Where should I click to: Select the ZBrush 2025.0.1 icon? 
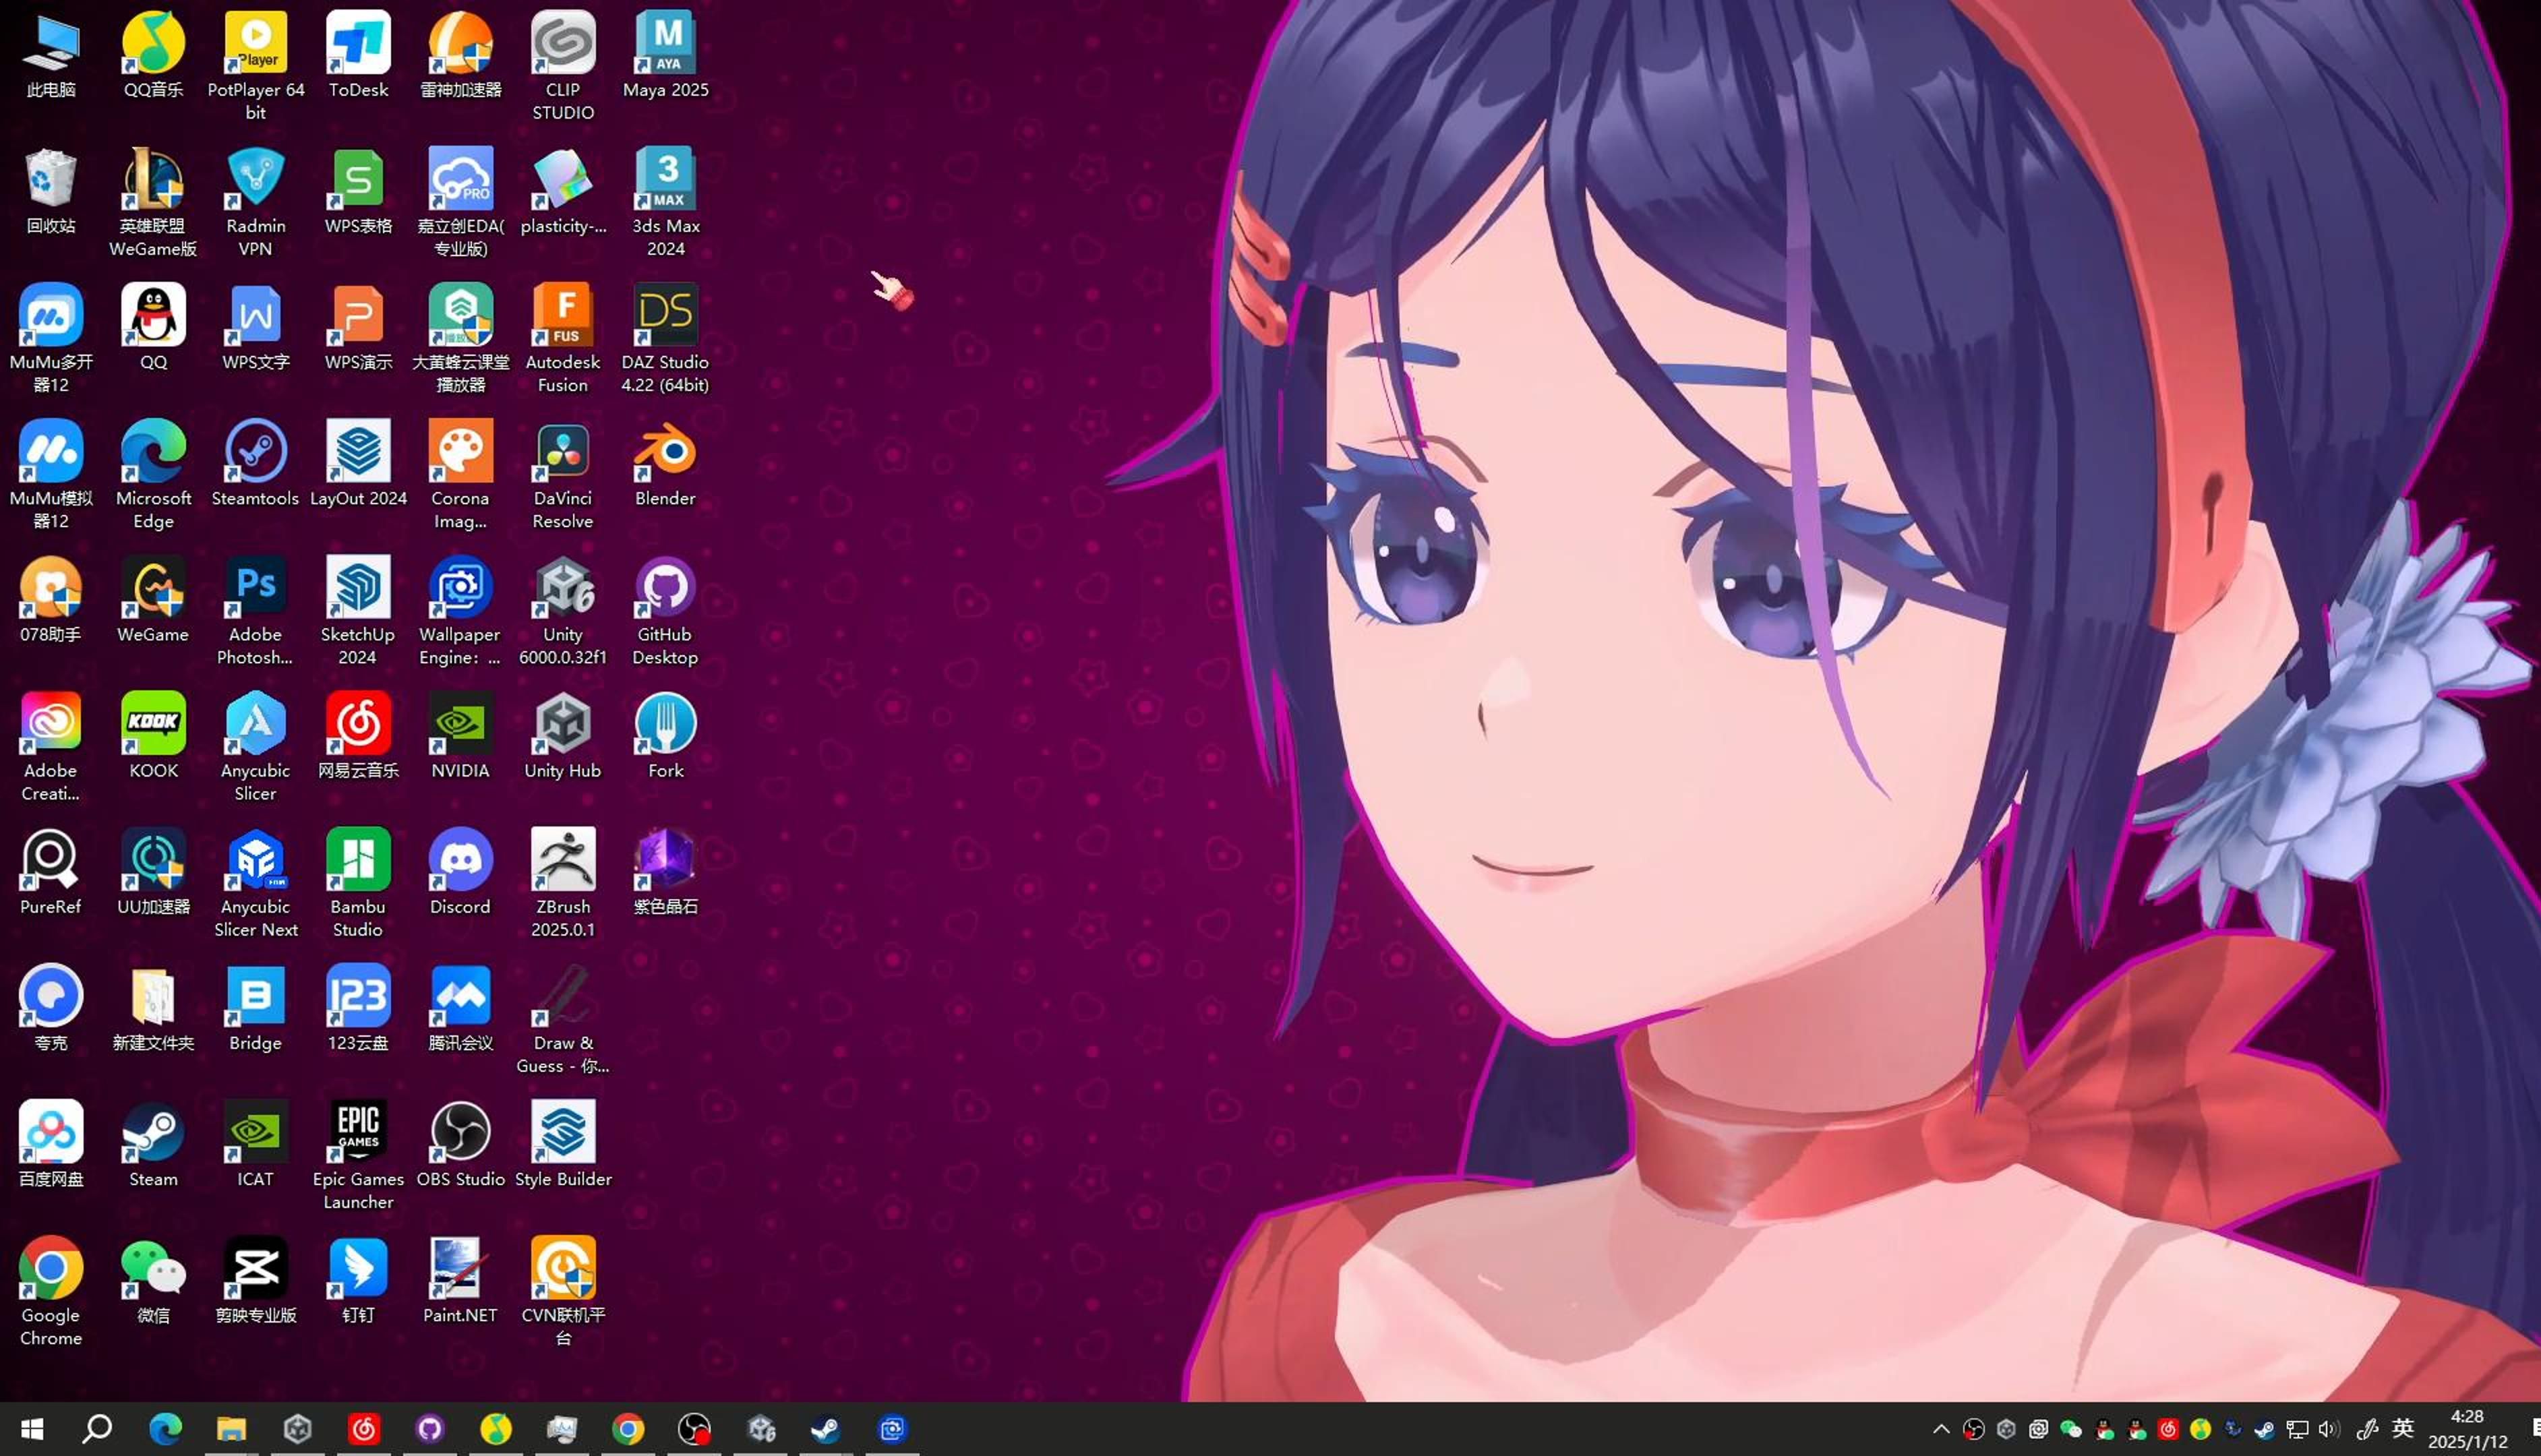coord(563,883)
